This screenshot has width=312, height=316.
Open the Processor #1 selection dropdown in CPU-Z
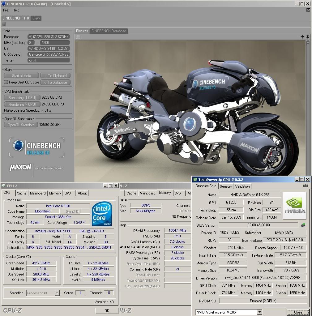(x=57, y=293)
